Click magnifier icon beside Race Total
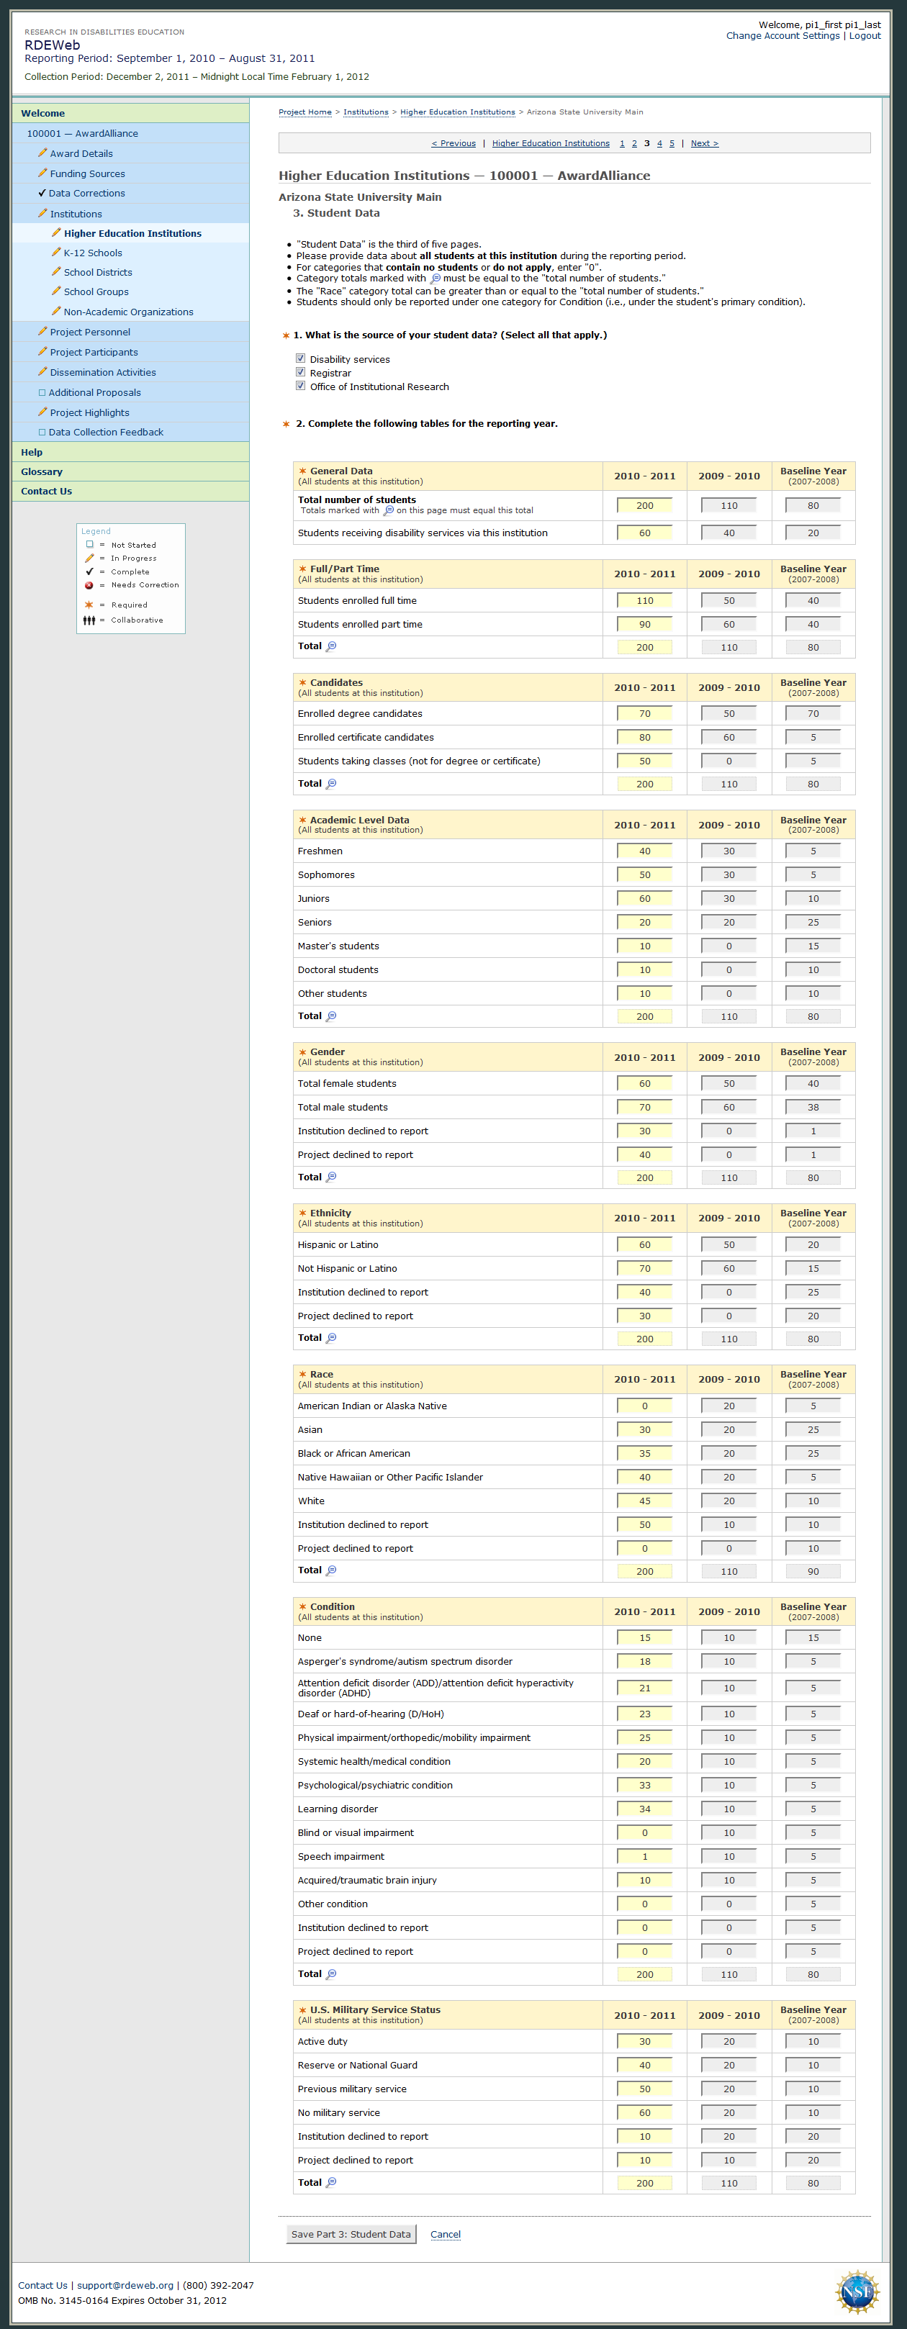The image size is (907, 2329). coord(331,1570)
